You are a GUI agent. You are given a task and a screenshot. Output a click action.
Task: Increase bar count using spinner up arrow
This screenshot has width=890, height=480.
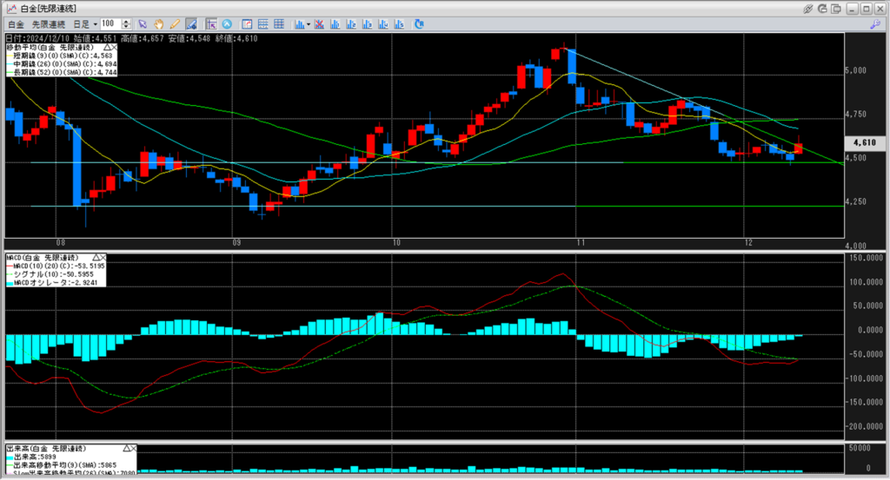(127, 21)
